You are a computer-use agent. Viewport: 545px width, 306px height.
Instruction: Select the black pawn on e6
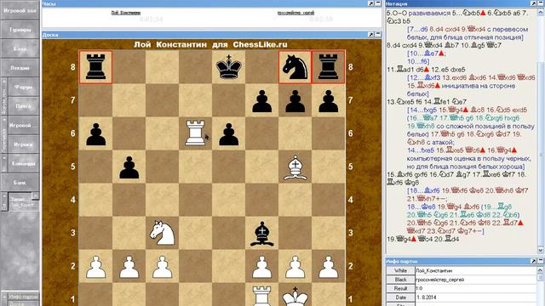tap(229, 133)
